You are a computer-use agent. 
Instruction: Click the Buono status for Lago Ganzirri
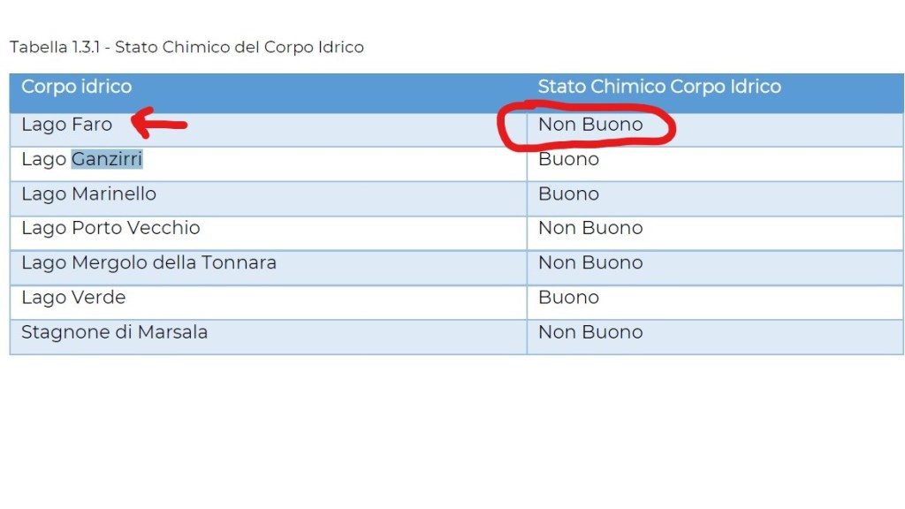coord(568,159)
